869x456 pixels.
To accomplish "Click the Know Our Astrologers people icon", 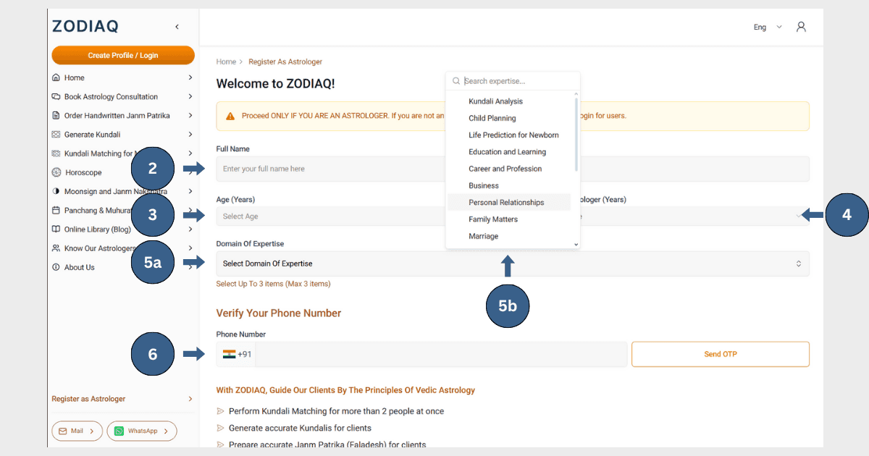I will tap(56, 248).
